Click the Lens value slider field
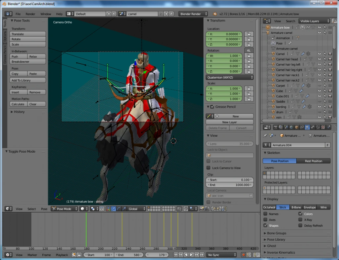 tap(230, 144)
